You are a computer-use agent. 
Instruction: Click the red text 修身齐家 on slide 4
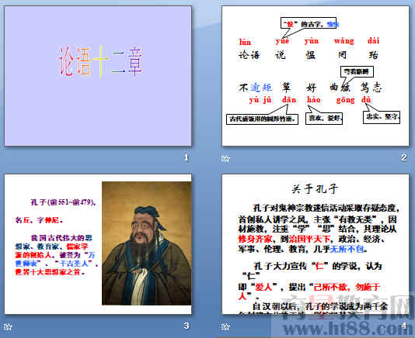[x=255, y=239]
